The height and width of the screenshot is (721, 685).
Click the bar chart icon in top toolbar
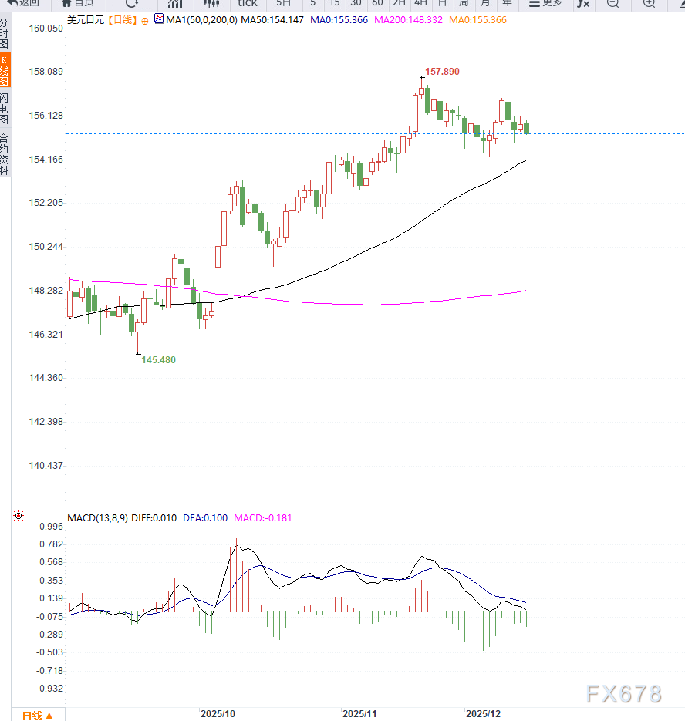point(175,3)
